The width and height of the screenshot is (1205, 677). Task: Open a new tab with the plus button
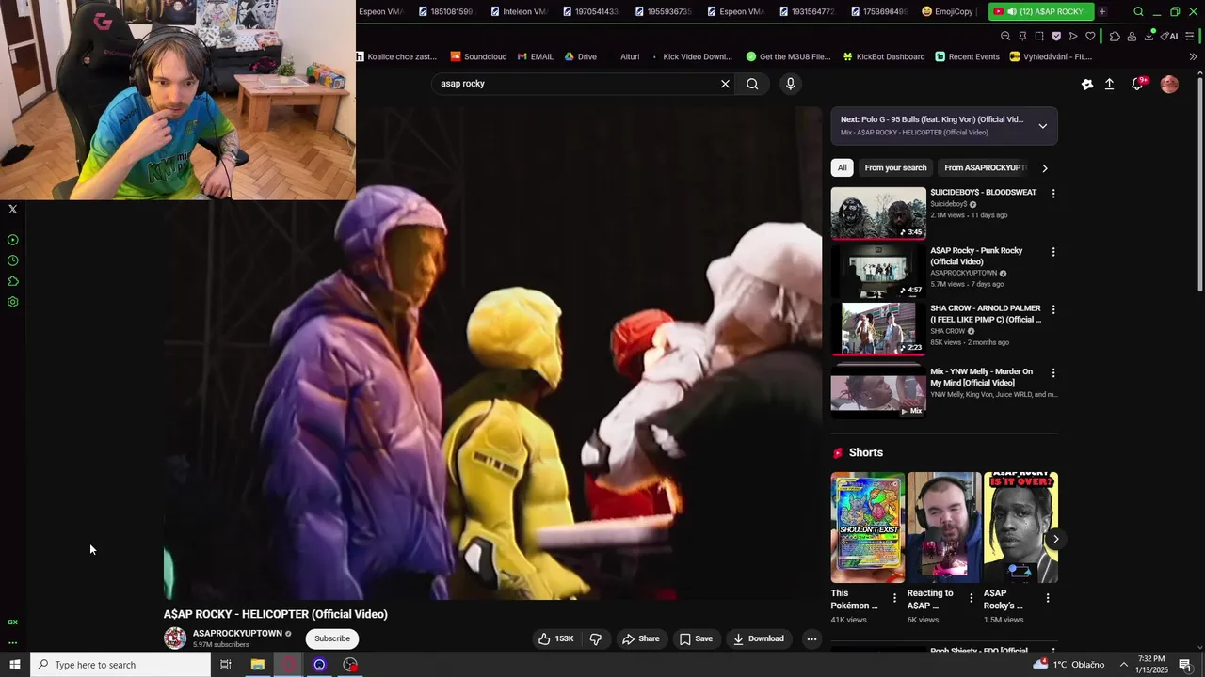click(x=1101, y=11)
